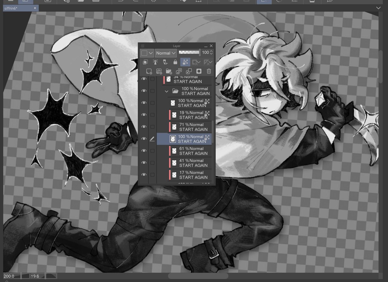Screen dimensions: 388x282
Task: Hide the 71 % Normal layer
Action: pos(144,127)
